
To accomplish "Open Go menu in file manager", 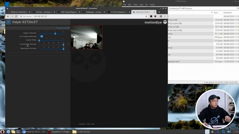I will 146,5.
